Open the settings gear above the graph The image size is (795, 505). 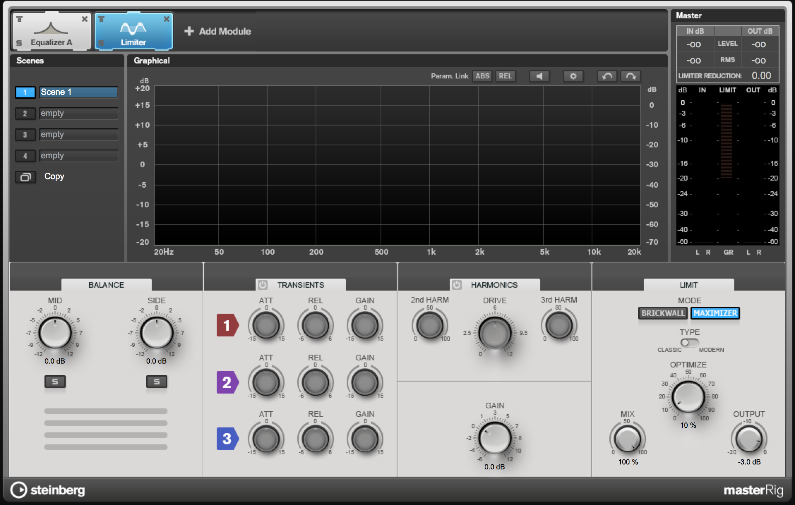573,76
